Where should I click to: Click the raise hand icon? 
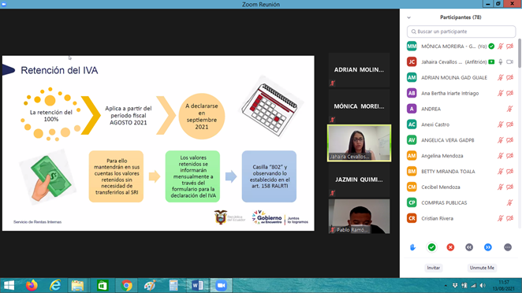click(413, 247)
